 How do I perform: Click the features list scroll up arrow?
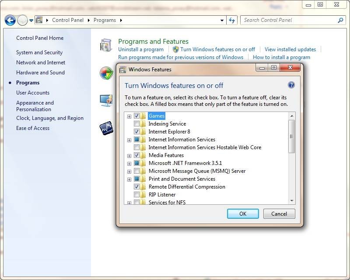point(292,116)
